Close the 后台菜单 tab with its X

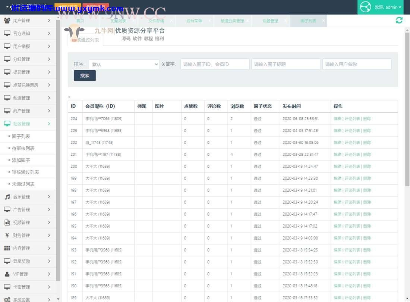click(x=209, y=21)
